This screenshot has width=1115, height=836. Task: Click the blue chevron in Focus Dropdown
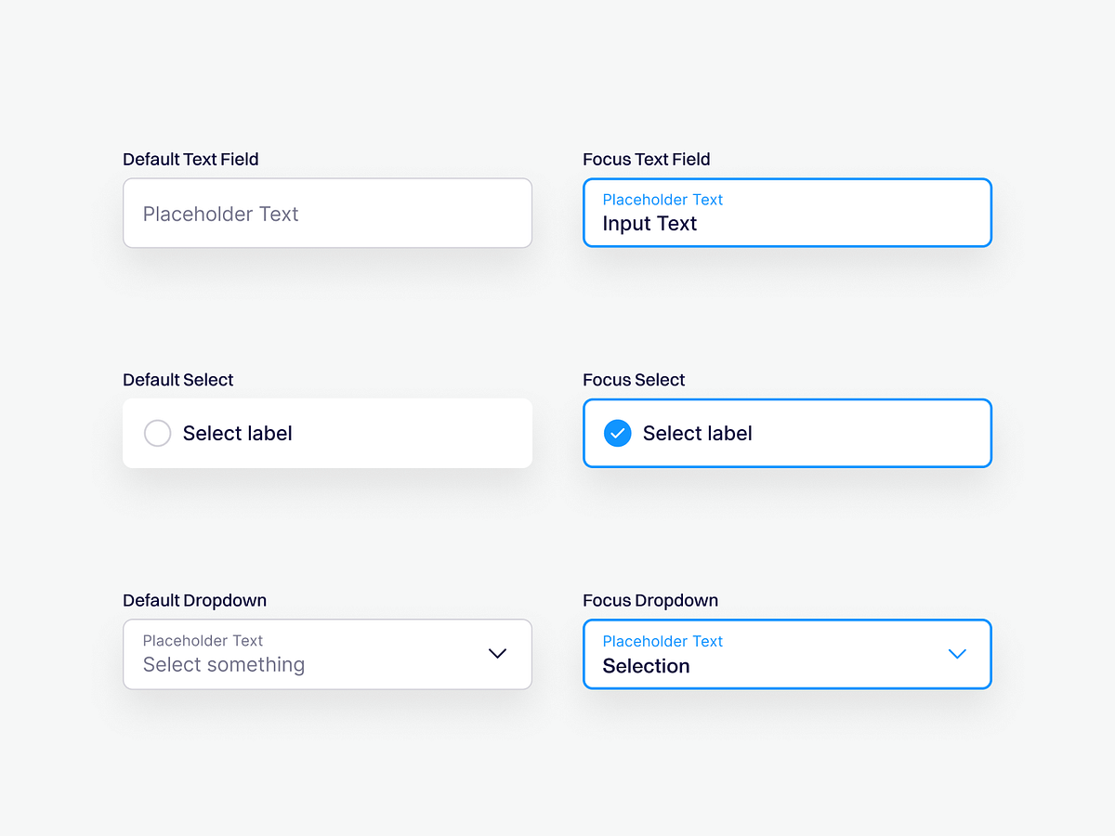957,654
